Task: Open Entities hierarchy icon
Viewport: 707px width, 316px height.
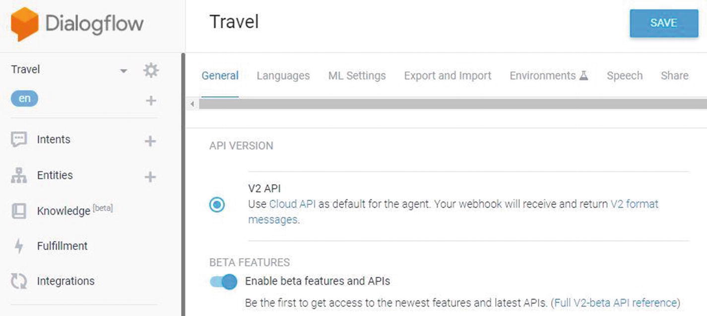Action: tap(19, 175)
